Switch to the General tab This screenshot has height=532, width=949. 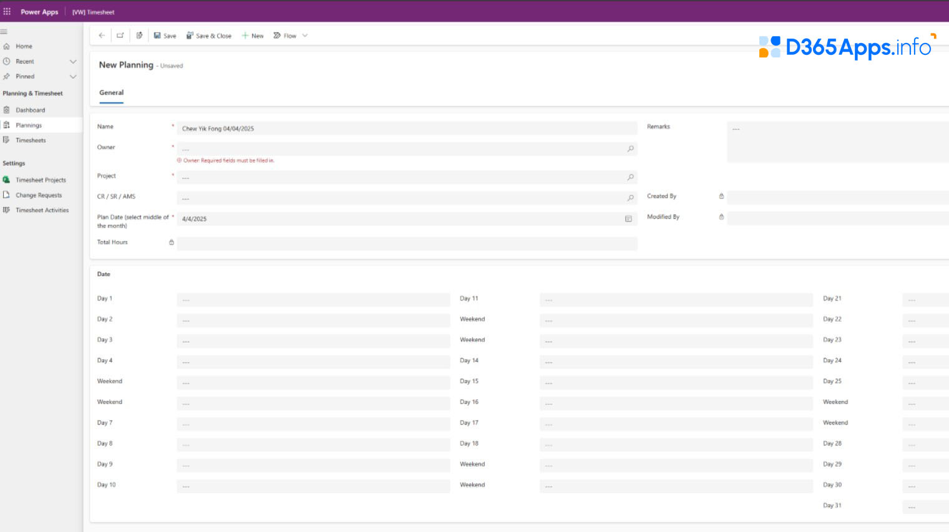(111, 92)
